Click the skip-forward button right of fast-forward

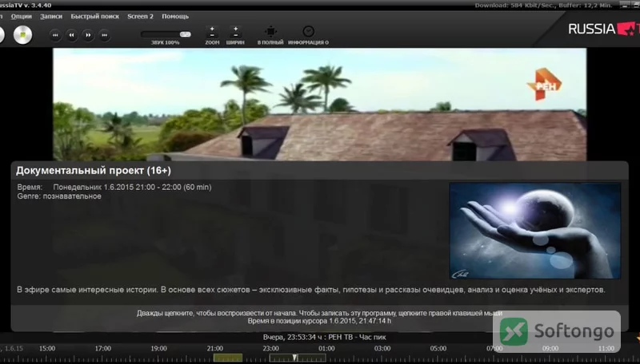[x=105, y=35]
